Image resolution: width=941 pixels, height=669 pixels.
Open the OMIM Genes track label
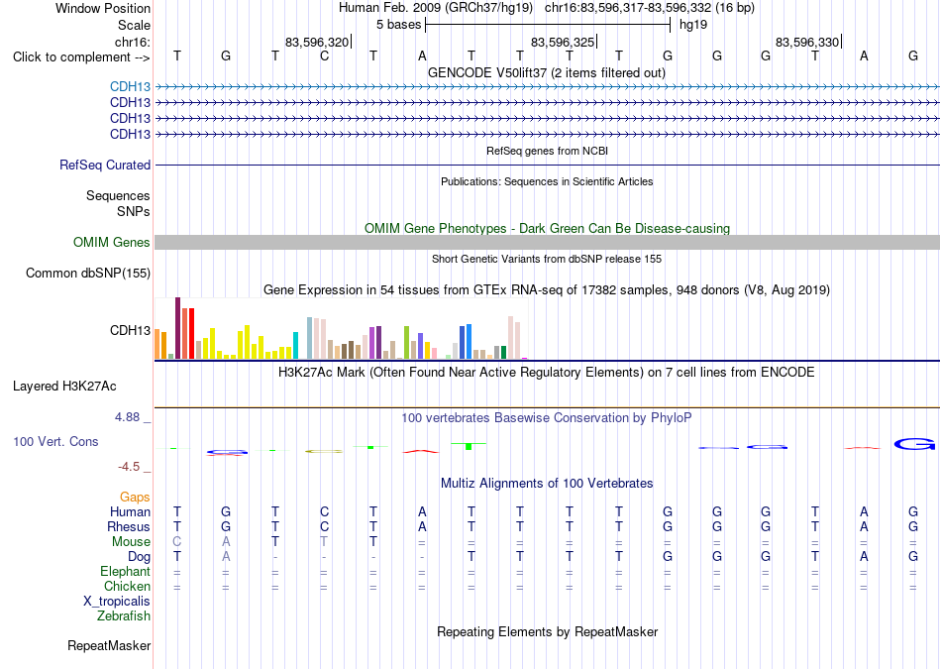[112, 242]
